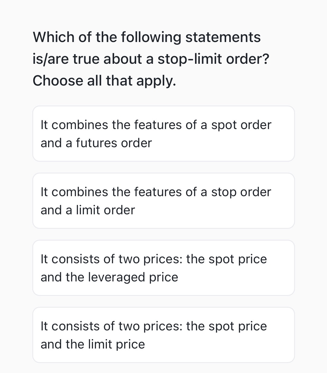This screenshot has height=373, width=327.
Task: Select the option about spot order and futures order
Action: 163,133
